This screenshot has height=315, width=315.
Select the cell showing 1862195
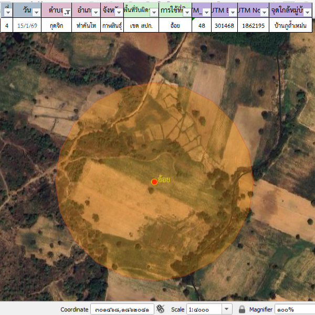point(254,25)
